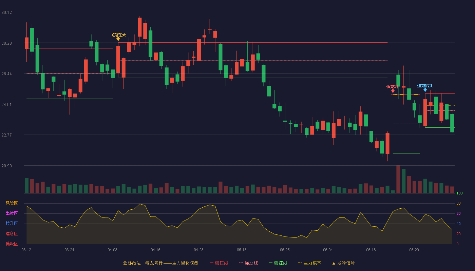Toggle the 强压线 legend entry
This screenshot has width=475, height=271.
[x=219, y=263]
